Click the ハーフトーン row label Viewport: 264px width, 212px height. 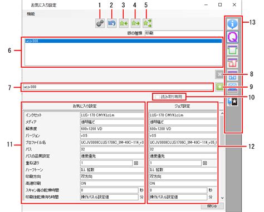[35, 170]
